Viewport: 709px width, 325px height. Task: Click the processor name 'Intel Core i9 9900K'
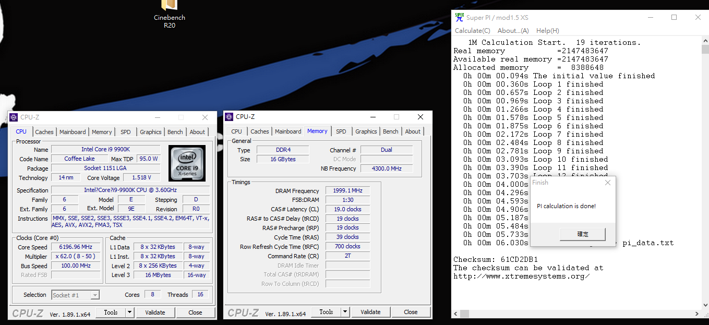click(106, 149)
